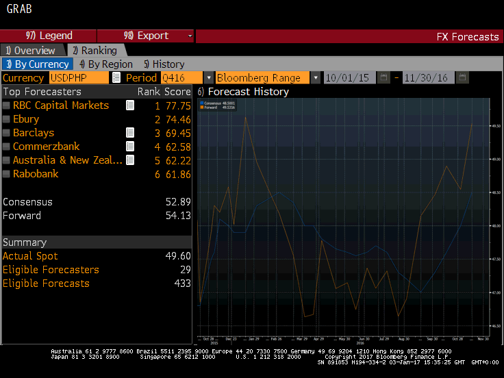Click the Bloomberg Range selection field

(262, 77)
